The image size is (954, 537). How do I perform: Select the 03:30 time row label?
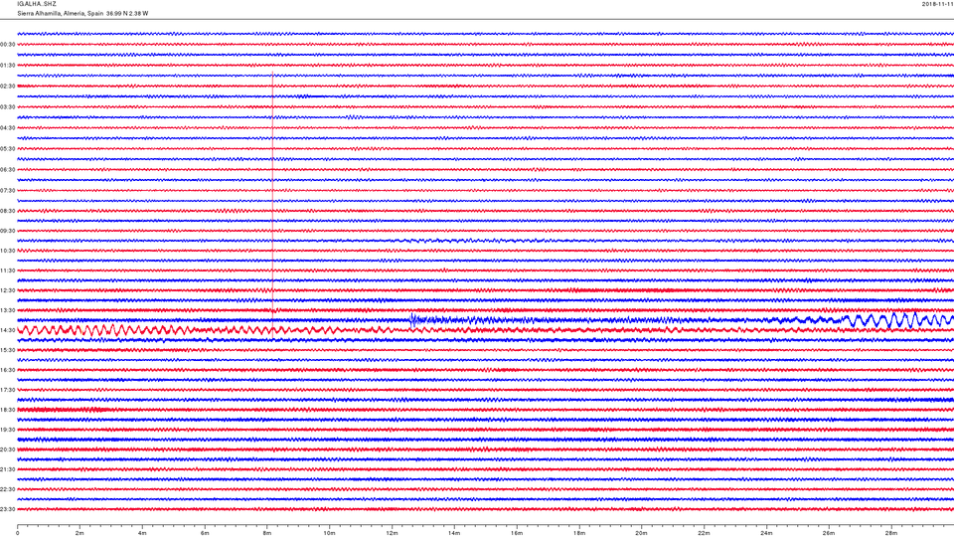point(7,107)
